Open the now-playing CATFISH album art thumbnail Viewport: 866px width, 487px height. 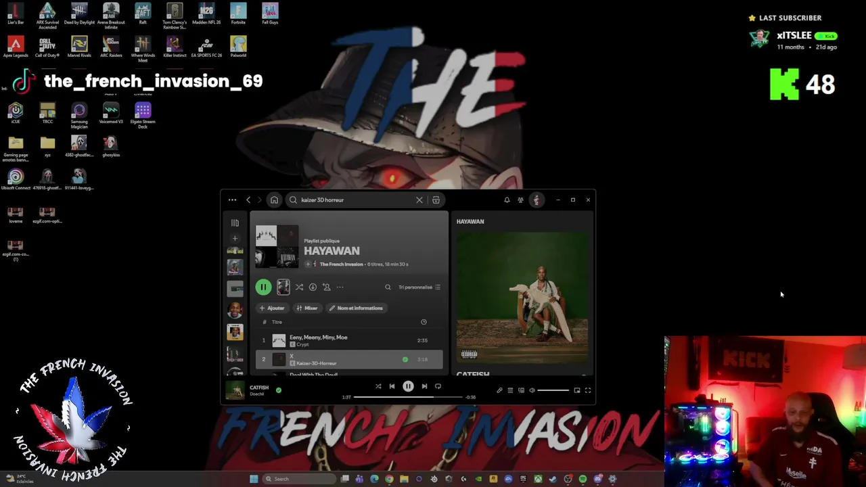(x=235, y=390)
